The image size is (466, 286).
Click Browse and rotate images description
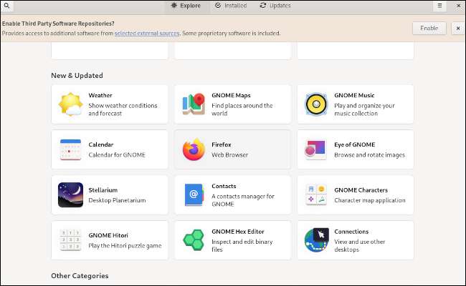pyautogui.click(x=369, y=154)
